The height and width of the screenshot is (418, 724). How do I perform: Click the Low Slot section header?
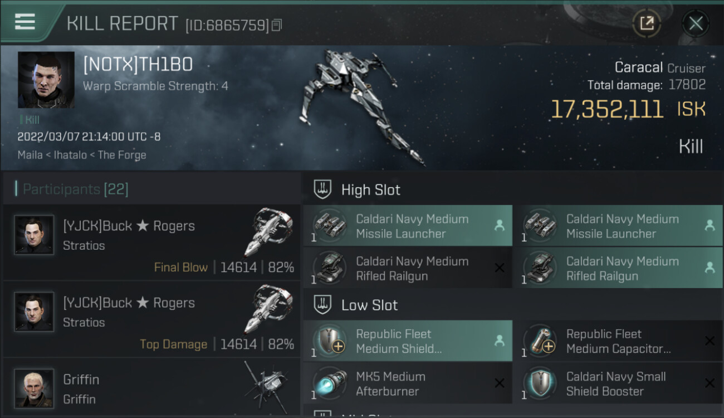tap(369, 305)
